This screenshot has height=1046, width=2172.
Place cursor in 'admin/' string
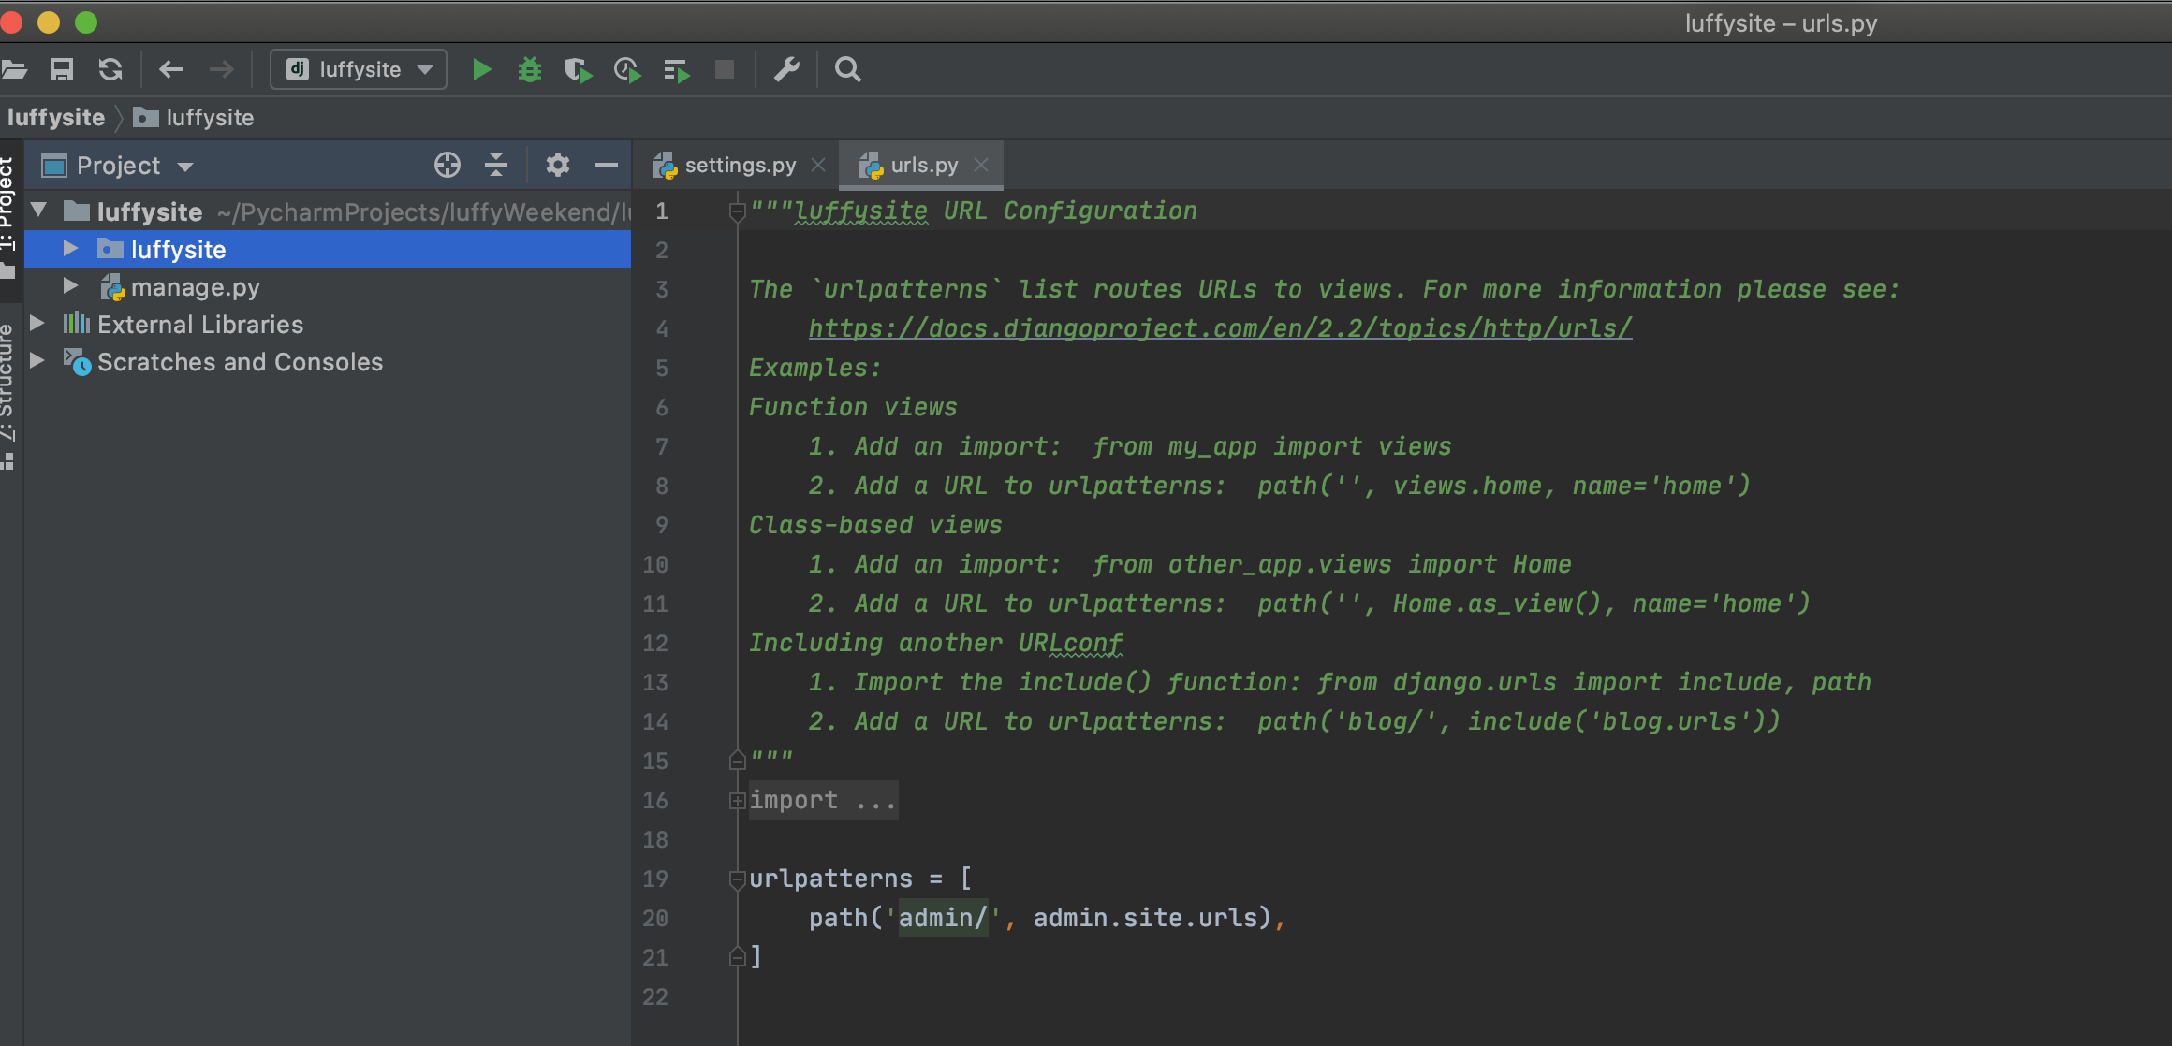pyautogui.click(x=943, y=918)
